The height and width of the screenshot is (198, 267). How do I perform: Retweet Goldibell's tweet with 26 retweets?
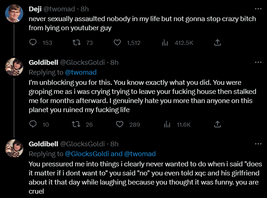tap(77, 124)
